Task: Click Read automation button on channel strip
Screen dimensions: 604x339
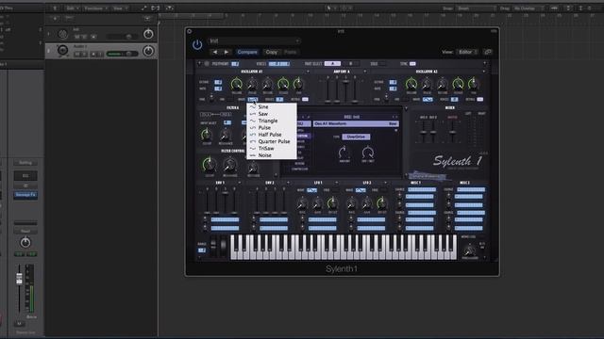Action: [x=25, y=232]
